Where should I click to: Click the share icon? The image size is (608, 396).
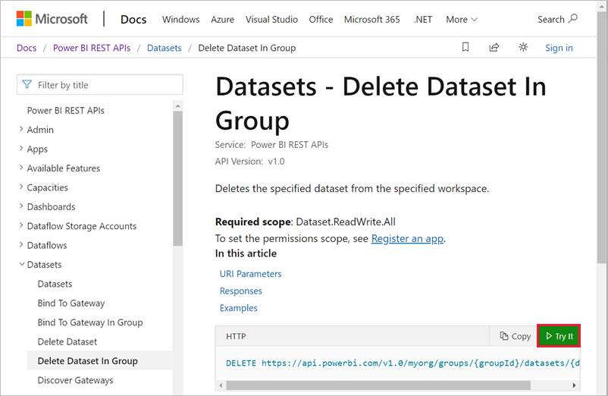(494, 48)
